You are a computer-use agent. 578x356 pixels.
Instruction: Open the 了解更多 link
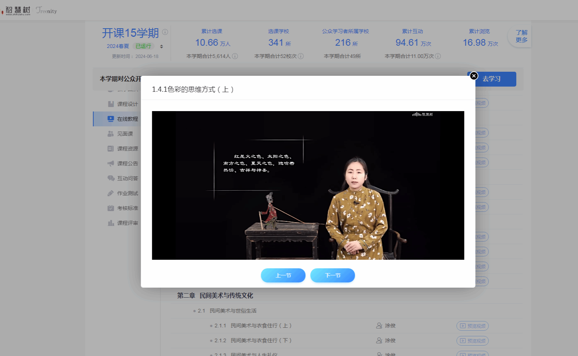[521, 36]
